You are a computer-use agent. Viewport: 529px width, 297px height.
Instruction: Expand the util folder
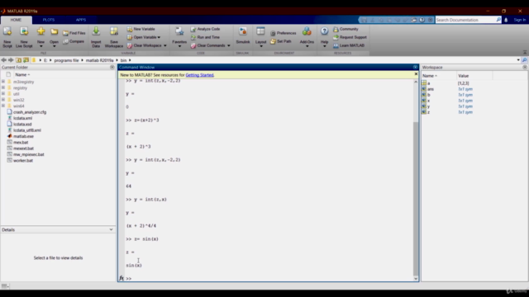[3, 93]
